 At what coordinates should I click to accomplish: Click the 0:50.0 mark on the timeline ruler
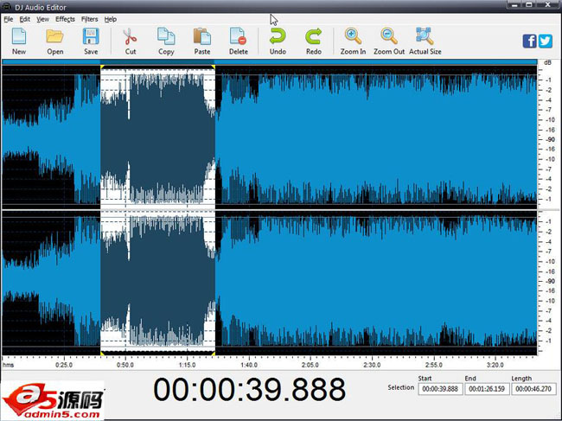[x=125, y=365]
